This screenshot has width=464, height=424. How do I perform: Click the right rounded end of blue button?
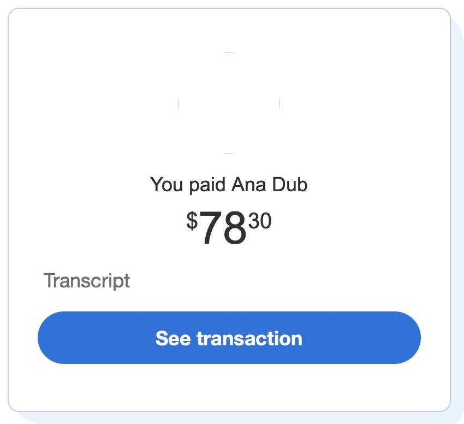click(407, 338)
